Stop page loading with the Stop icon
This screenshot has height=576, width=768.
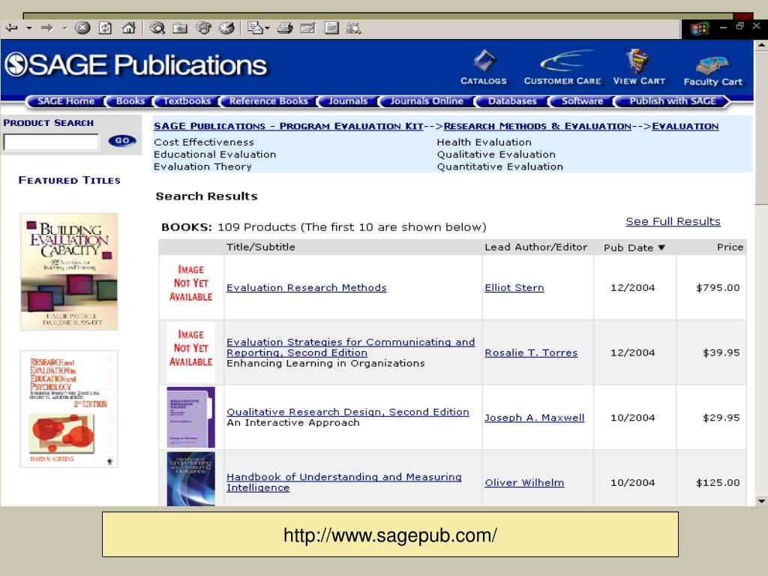coord(82,28)
